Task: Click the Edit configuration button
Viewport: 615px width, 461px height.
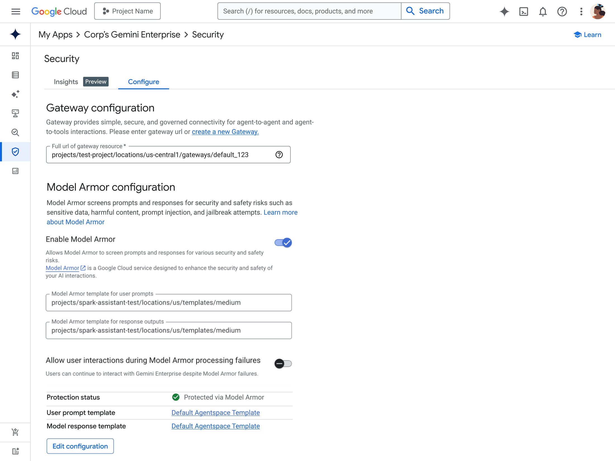Action: (x=80, y=446)
